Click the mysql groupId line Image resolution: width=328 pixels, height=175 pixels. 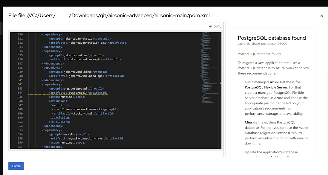click(69, 134)
